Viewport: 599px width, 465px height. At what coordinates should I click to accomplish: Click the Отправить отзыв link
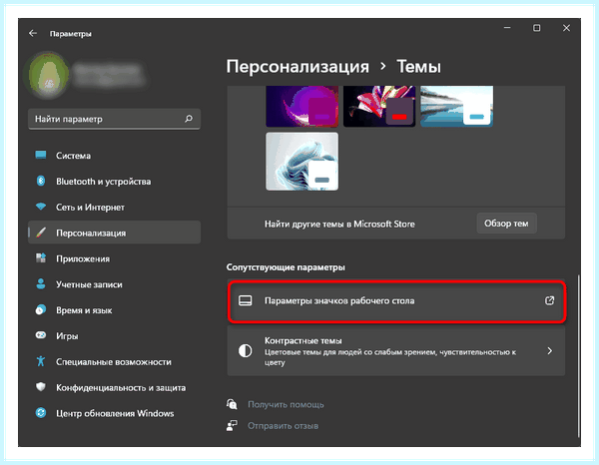(283, 426)
